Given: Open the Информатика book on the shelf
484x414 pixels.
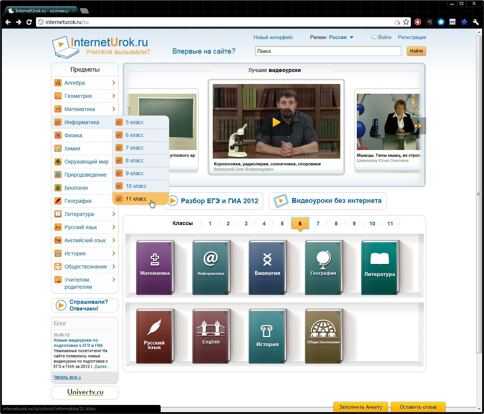Looking at the screenshot, I should pyautogui.click(x=210, y=267).
